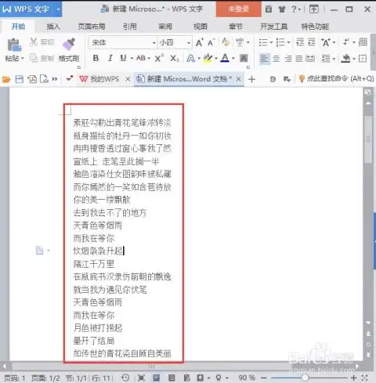Image resolution: width=376 pixels, height=383 pixels.
Task: Expand the bullet list dropdown arrow
Action: [x=271, y=42]
